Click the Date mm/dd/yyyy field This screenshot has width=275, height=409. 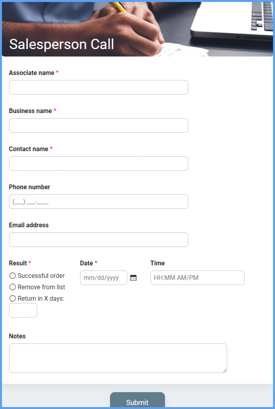(x=104, y=278)
